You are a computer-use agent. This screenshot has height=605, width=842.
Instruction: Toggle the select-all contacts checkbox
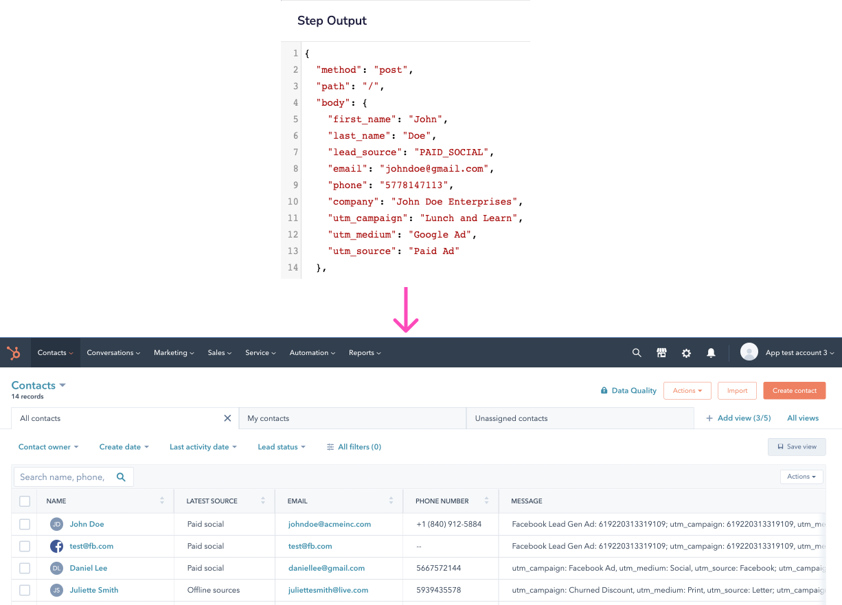tap(25, 501)
